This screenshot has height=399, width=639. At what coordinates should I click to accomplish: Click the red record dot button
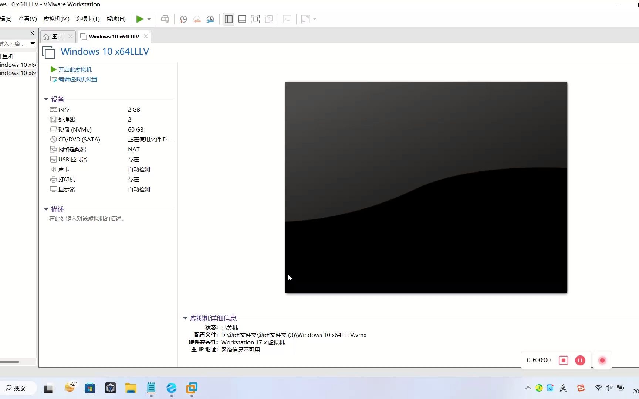(602, 360)
